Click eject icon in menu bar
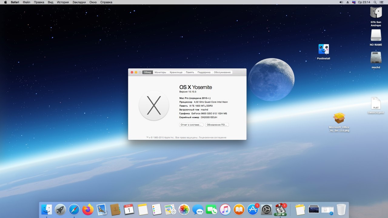 (348, 2)
